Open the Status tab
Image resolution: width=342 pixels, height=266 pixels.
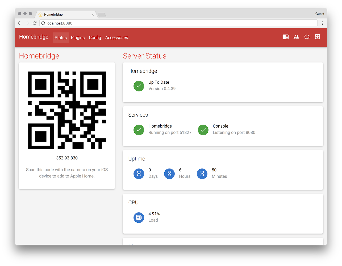(x=61, y=38)
